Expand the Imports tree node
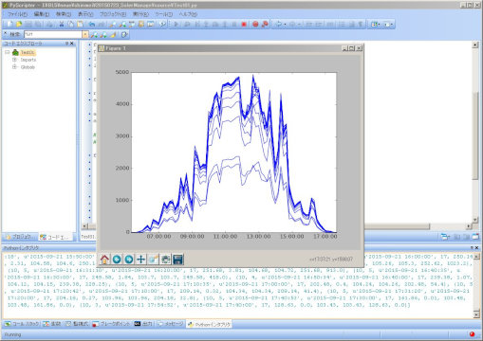This screenshot has height=341, width=483. click(14, 60)
